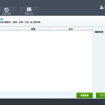The image size is (105, 105).
Task: Click the leftmost unlabeled column header
Action: (8, 29)
